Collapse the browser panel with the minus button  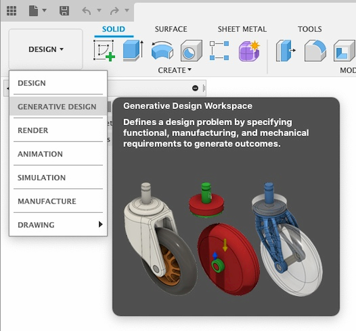(195, 88)
